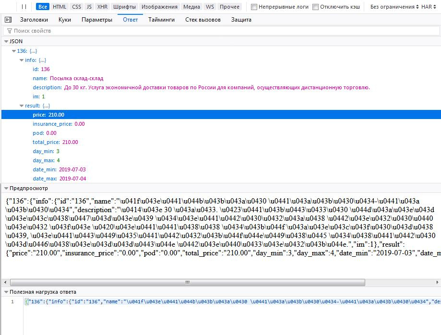441x335 pixels.
Task: Click the pause recording icon
Action: tap(24, 6)
